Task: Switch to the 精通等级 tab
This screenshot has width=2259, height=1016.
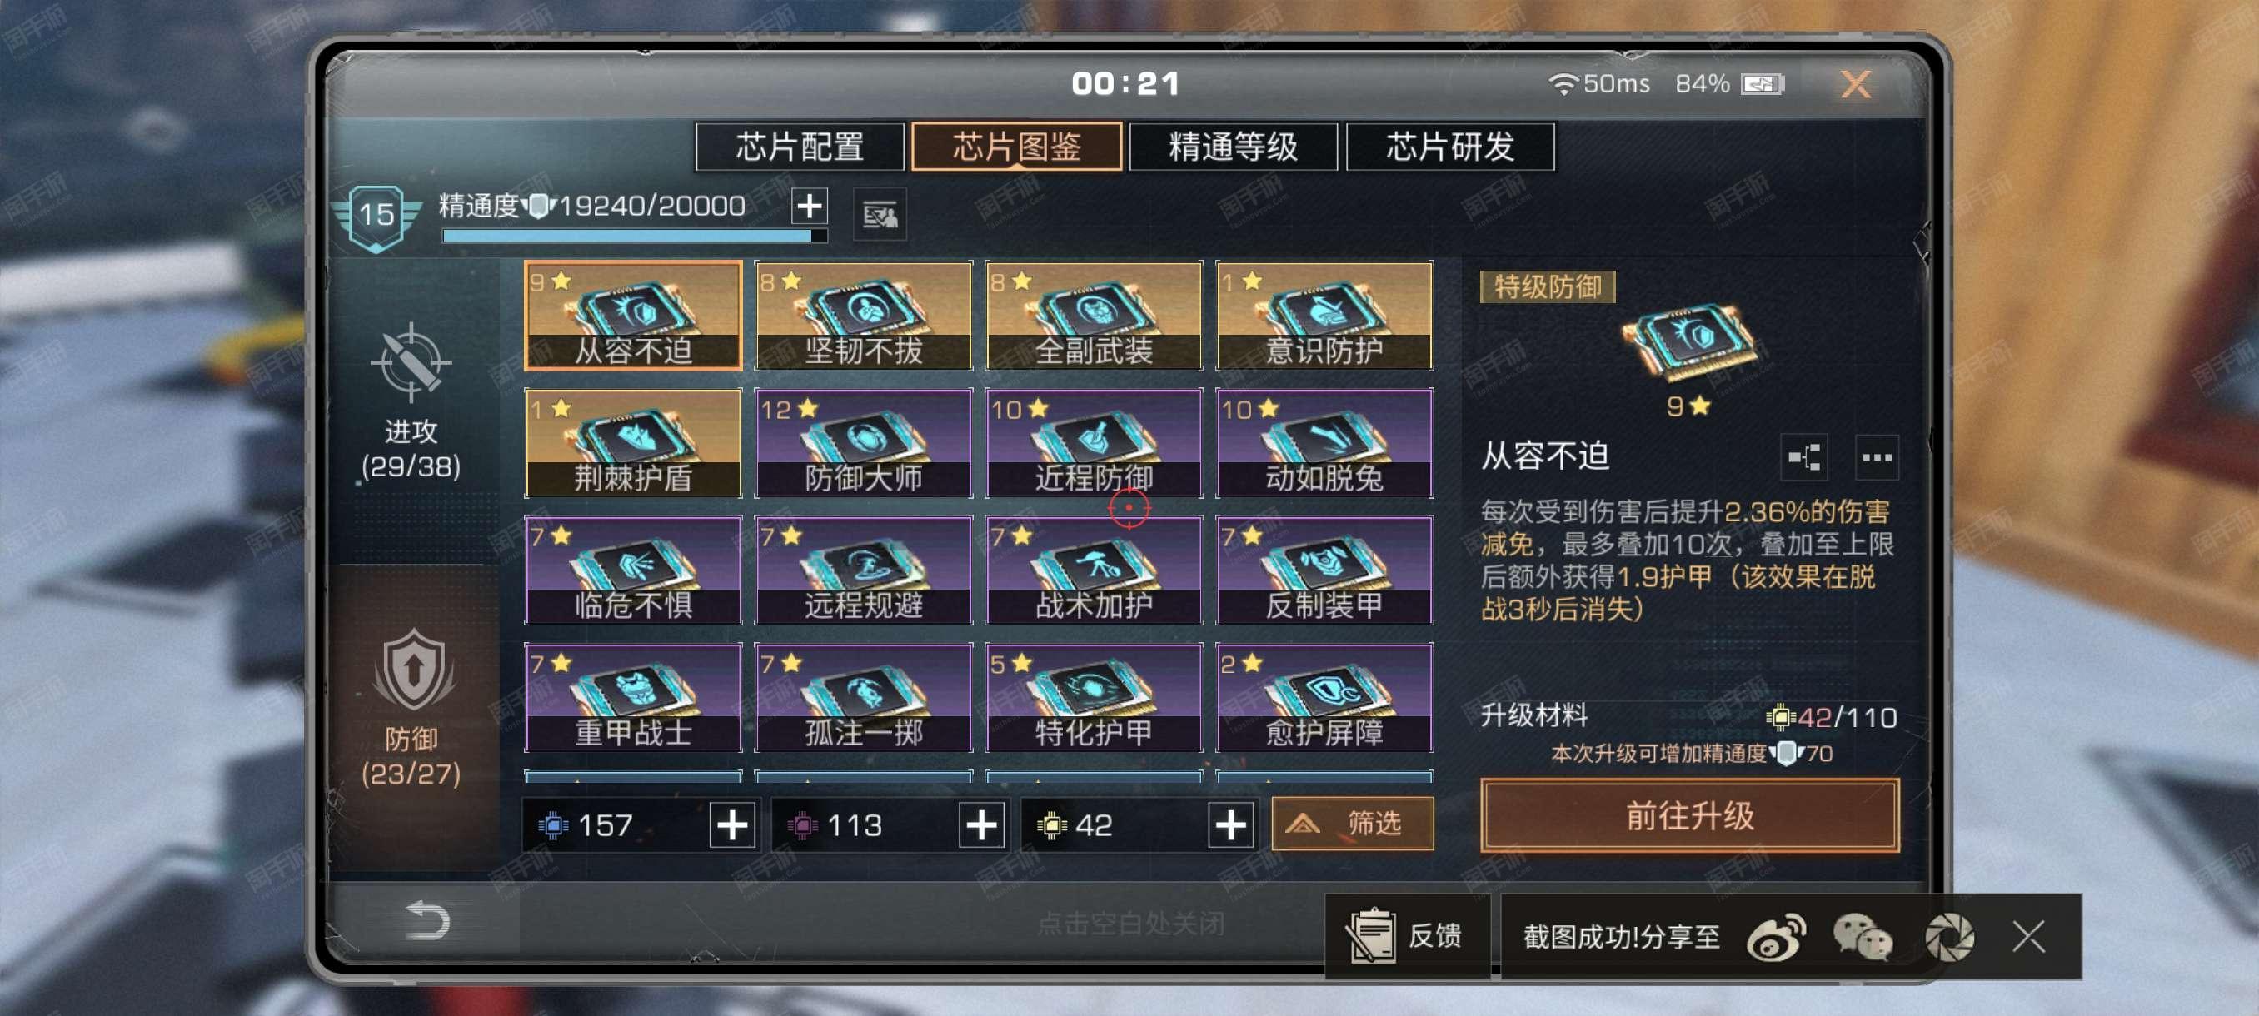Action: click(x=1232, y=147)
